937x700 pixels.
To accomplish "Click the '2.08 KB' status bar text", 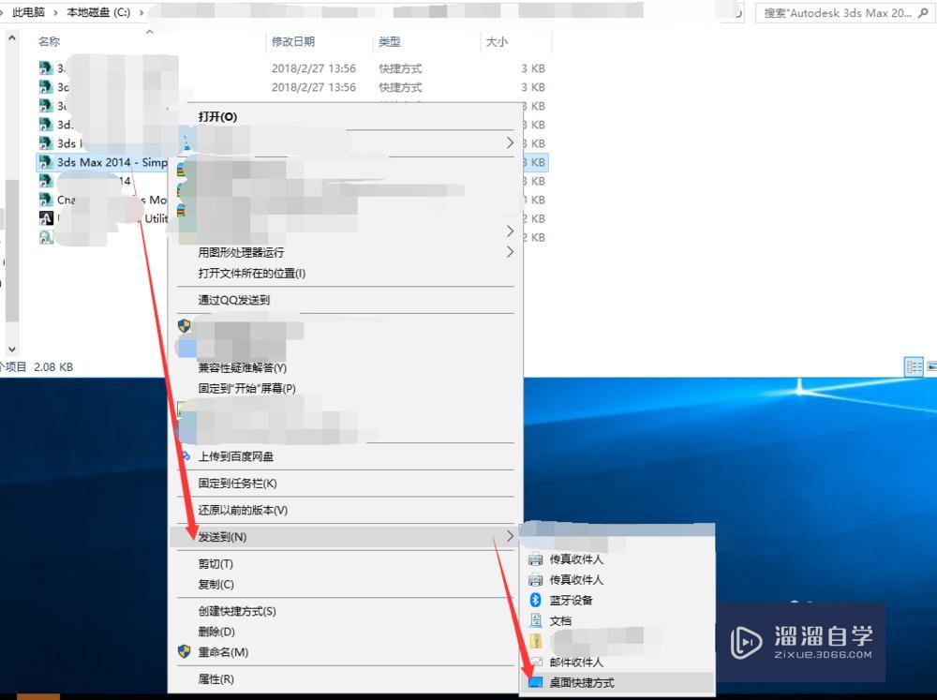I will [x=53, y=366].
